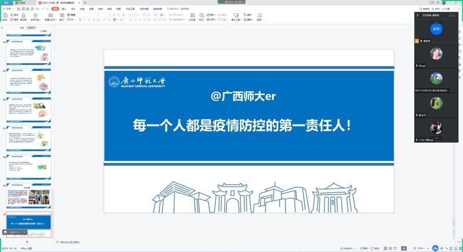Viewport: 463px width, 252px height.
Task: Switch to Slide Sorter view in status bar
Action: 390,249
